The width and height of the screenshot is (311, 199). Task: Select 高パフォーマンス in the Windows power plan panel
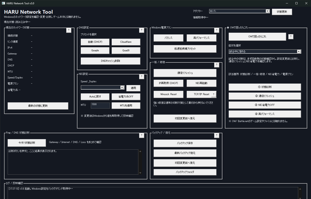click(201, 38)
